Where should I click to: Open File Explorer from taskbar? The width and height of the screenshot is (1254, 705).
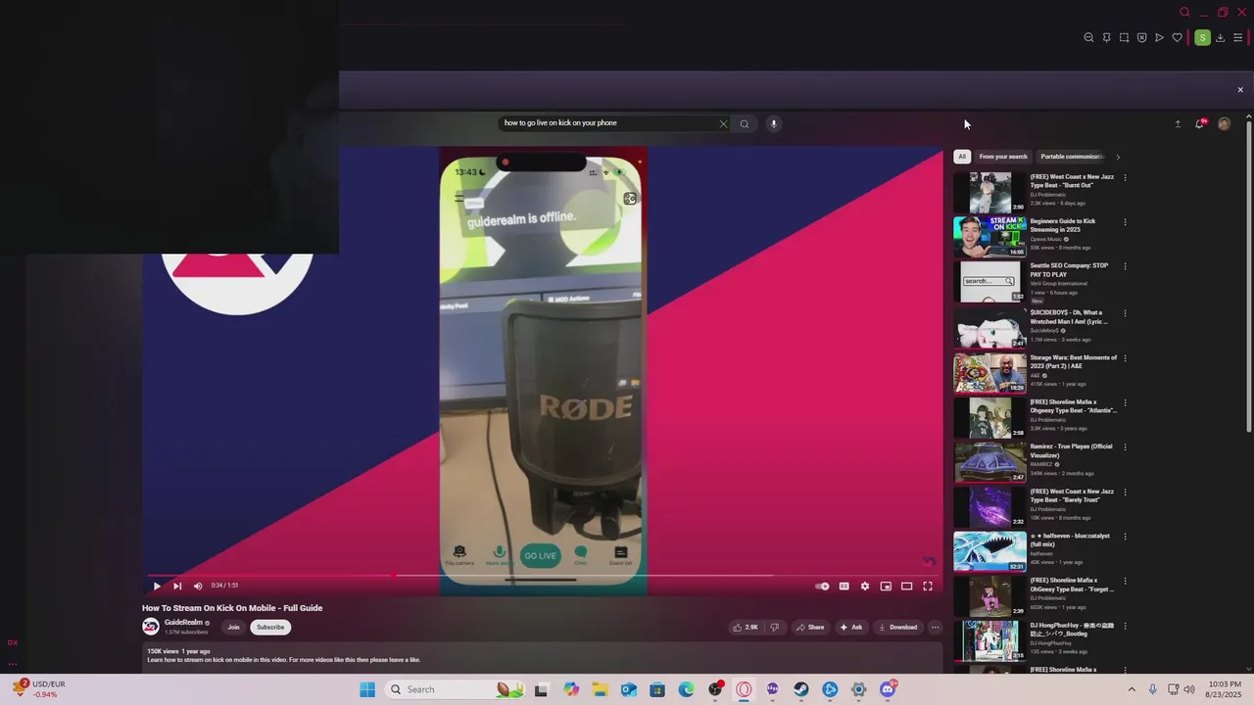[600, 689]
